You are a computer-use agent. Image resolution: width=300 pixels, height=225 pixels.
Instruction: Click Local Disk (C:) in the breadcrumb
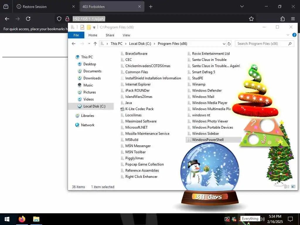(x=140, y=44)
